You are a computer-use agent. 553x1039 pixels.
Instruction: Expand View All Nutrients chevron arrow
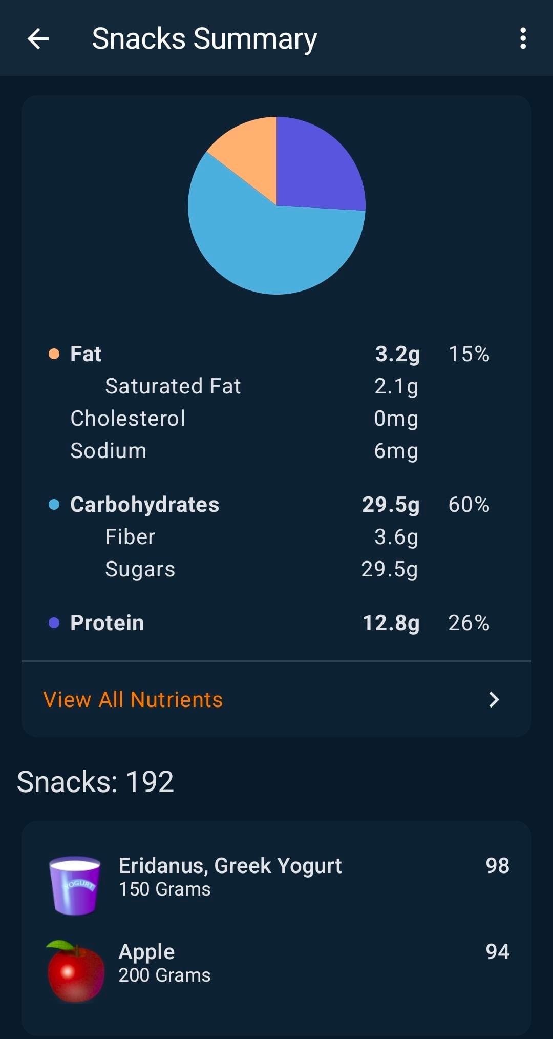click(494, 700)
